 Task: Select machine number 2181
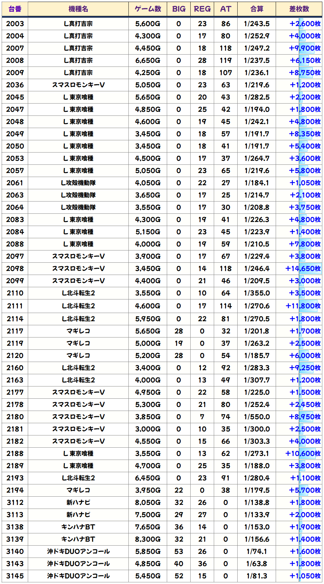15,429
